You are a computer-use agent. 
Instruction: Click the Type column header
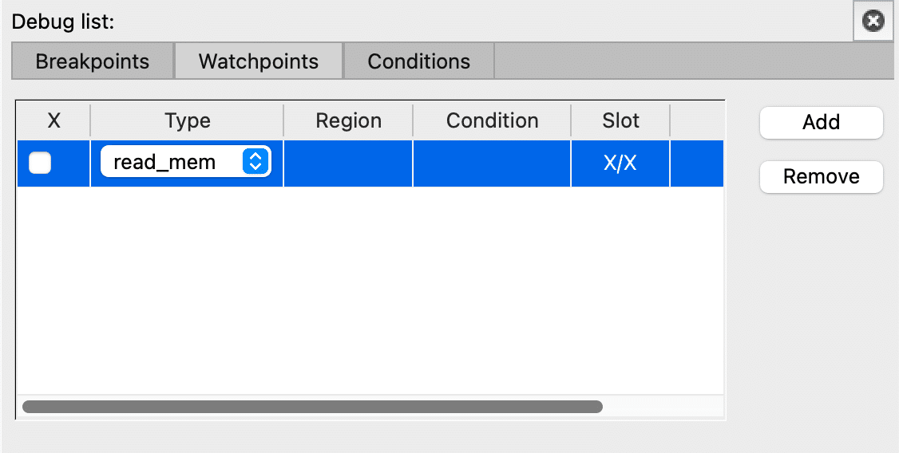[188, 121]
